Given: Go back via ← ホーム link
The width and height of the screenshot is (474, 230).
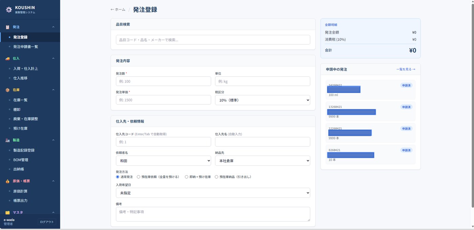Looking at the screenshot, I should (x=118, y=9).
